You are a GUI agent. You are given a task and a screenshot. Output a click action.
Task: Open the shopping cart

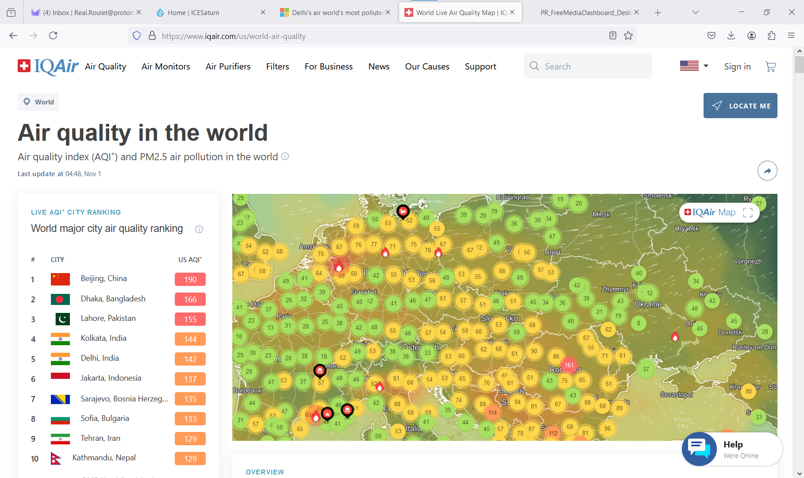770,66
